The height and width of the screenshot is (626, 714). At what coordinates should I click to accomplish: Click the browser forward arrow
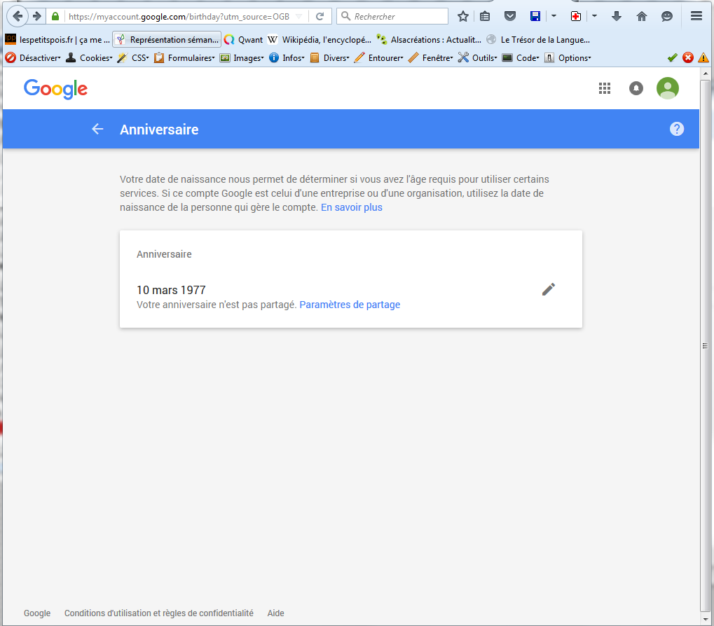(x=37, y=16)
